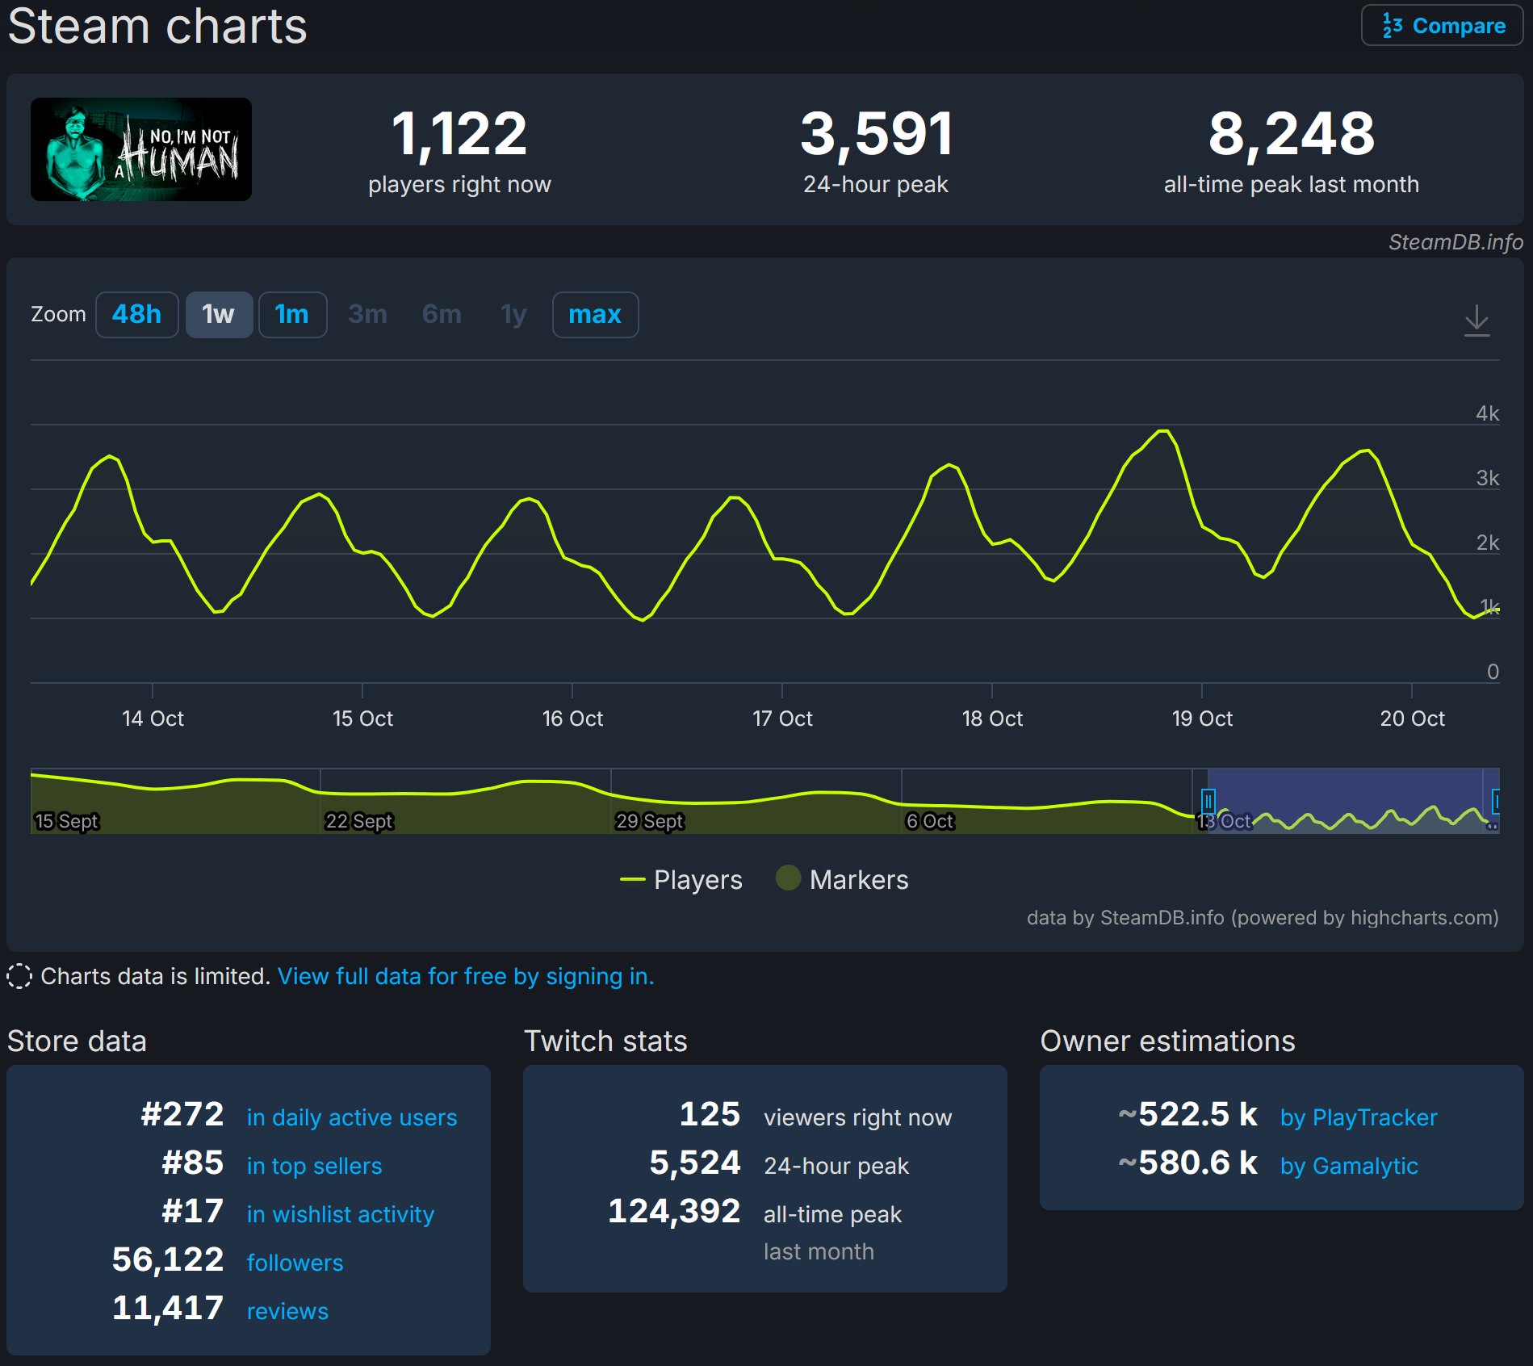The height and width of the screenshot is (1366, 1533).
Task: Click the 5,524 Twitch 24-hour peak value
Action: pyautogui.click(x=695, y=1163)
